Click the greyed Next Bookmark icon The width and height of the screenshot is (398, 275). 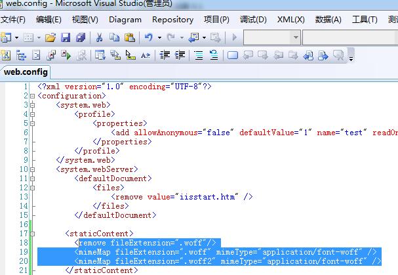click(263, 55)
